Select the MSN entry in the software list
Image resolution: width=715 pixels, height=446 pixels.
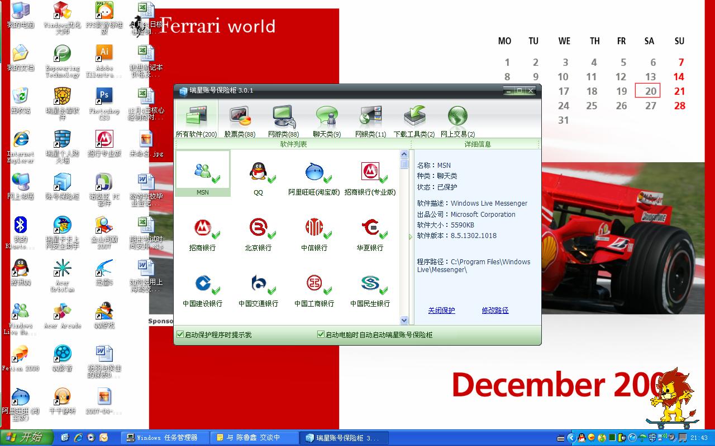203,173
